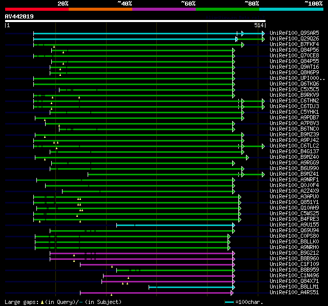
Task: Click the UniRef100_B6TNC0 label
Action: [294, 129]
